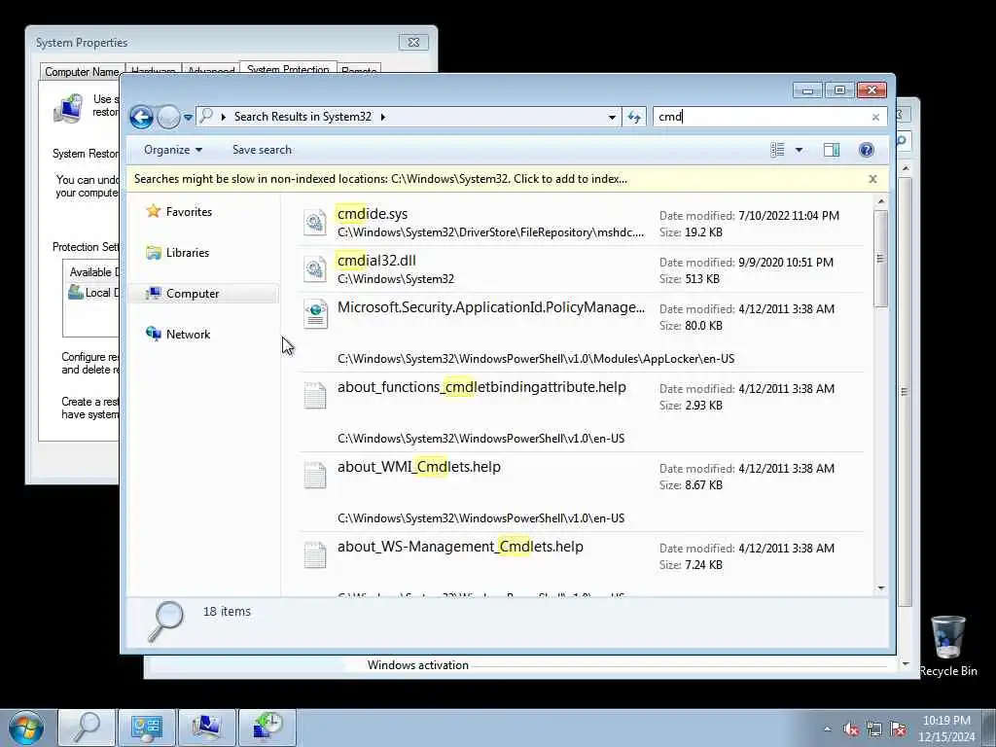996x747 pixels.
Task: Click the Network icon in navigation pane
Action: point(153,334)
